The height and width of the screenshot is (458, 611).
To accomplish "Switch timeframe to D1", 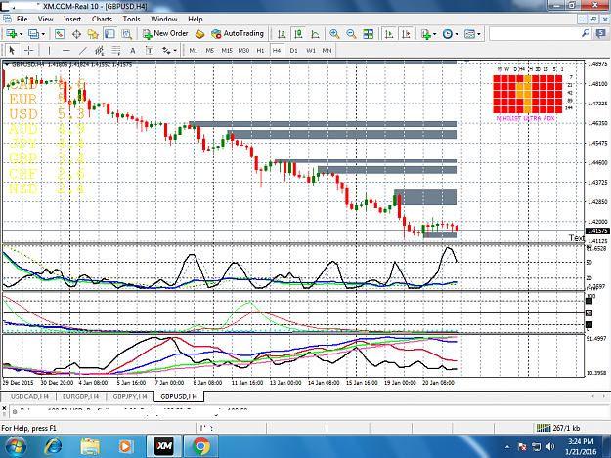I will (294, 50).
